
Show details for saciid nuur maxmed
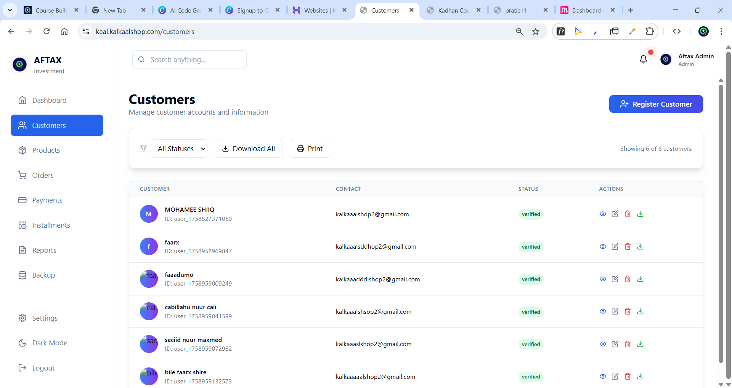click(602, 344)
